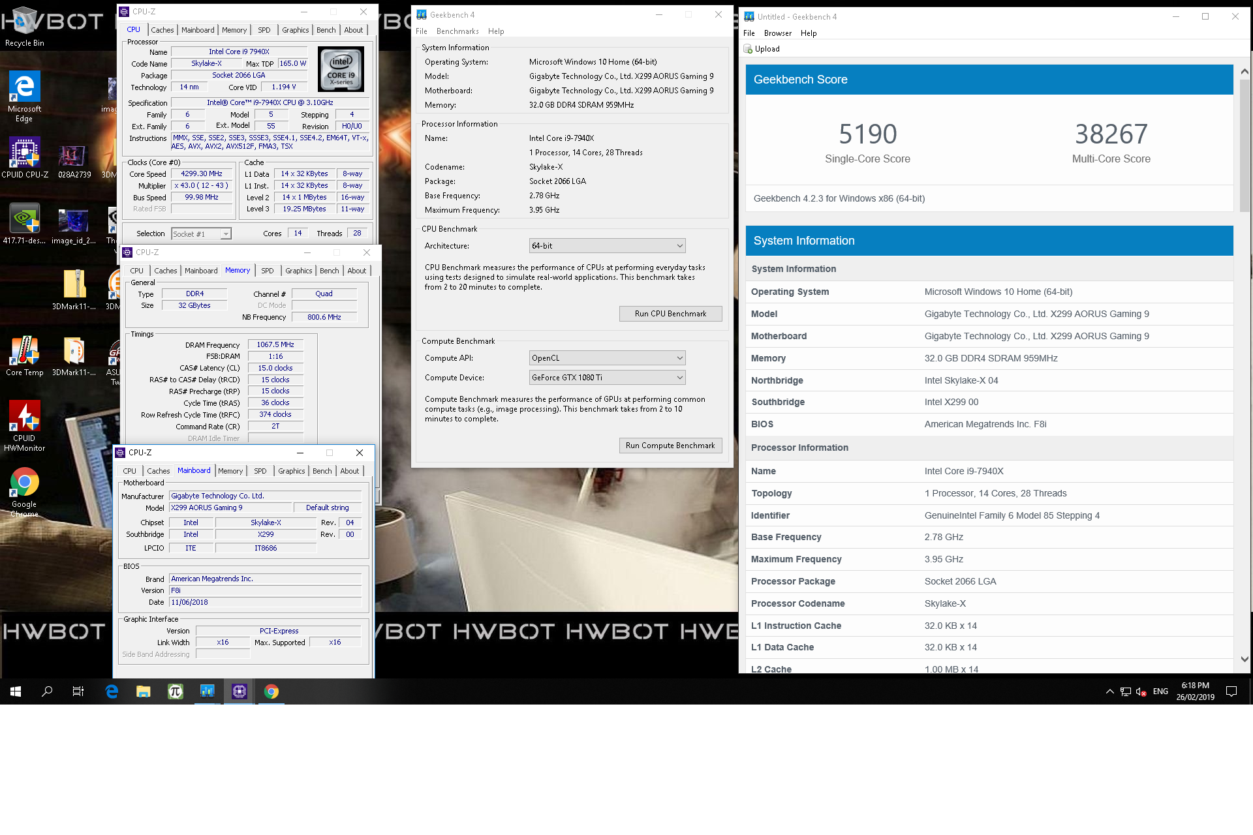Click the muted volume tray icon

(1141, 691)
